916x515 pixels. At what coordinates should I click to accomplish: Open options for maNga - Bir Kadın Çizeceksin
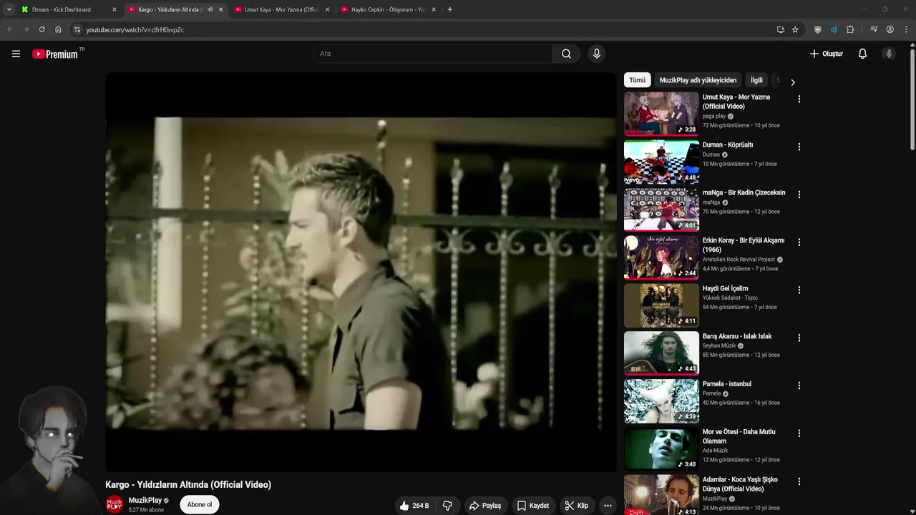(x=799, y=195)
